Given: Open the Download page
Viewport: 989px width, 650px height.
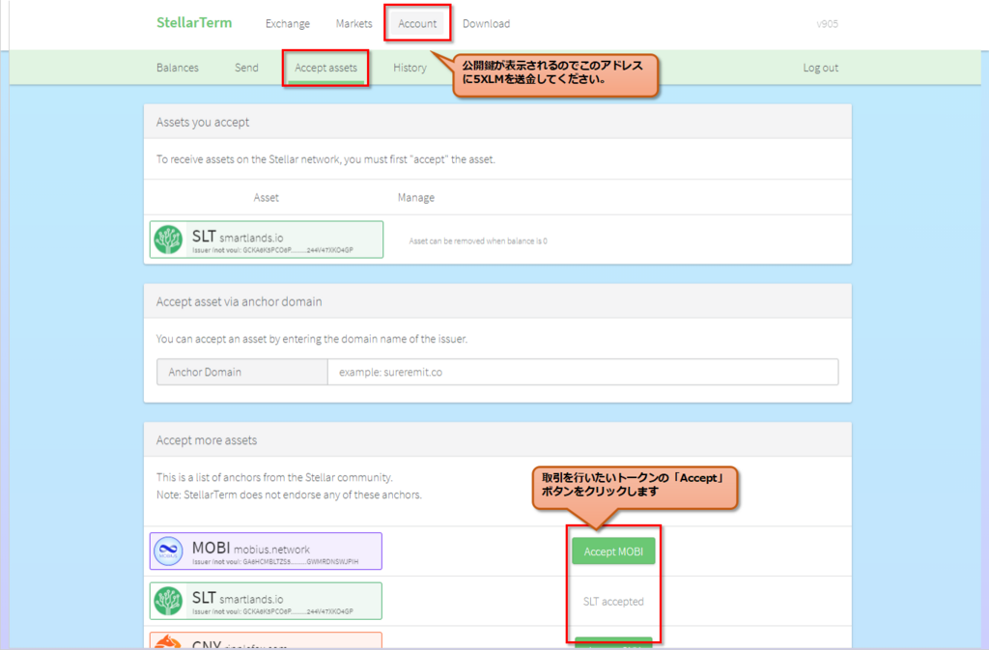Looking at the screenshot, I should click(x=487, y=24).
